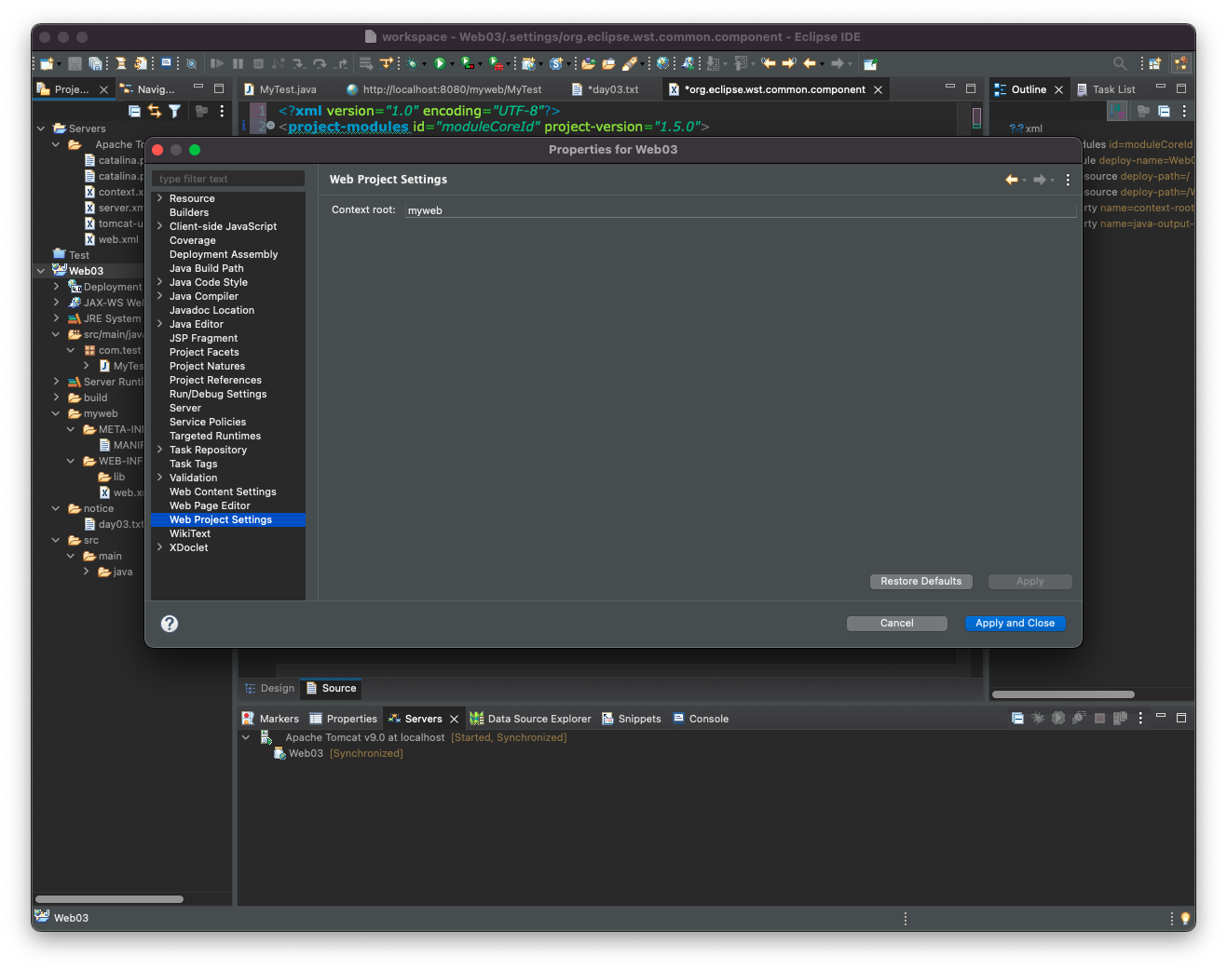This screenshot has height=970, width=1227.
Task: Click the type filter text box
Action: point(228,179)
